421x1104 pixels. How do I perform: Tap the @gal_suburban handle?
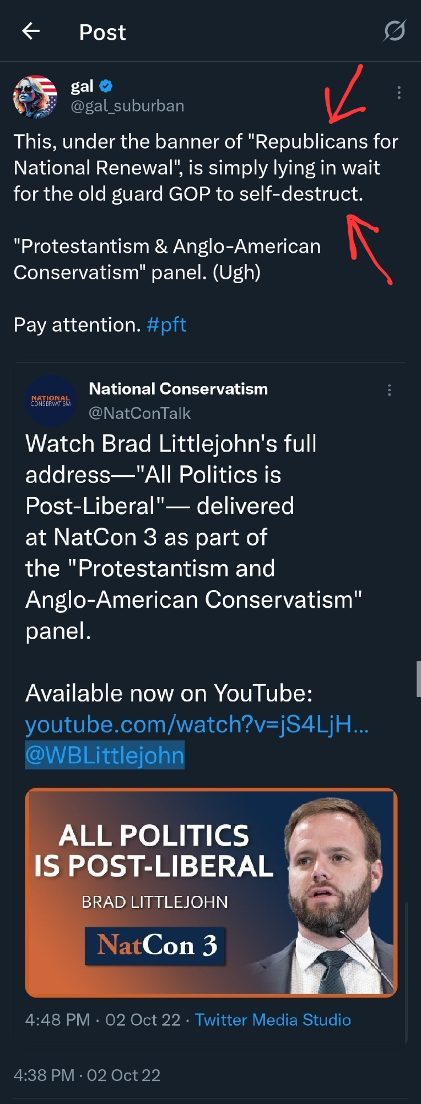coord(127,105)
